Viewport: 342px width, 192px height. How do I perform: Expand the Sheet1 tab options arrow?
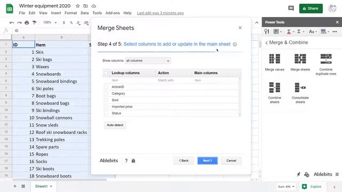(51, 186)
